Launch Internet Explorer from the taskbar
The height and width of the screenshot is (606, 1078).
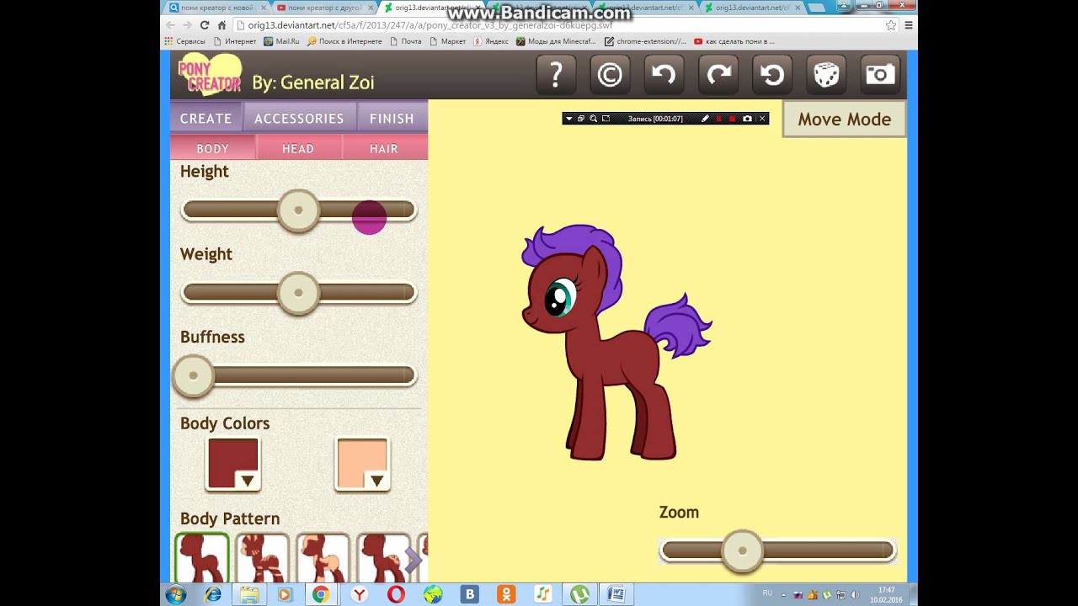pos(213,595)
